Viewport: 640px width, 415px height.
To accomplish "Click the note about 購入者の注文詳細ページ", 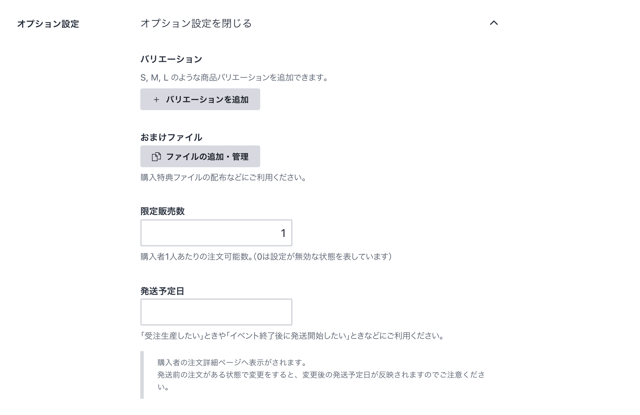I will [x=321, y=375].
